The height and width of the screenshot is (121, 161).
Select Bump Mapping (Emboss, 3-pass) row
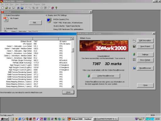[36, 82]
